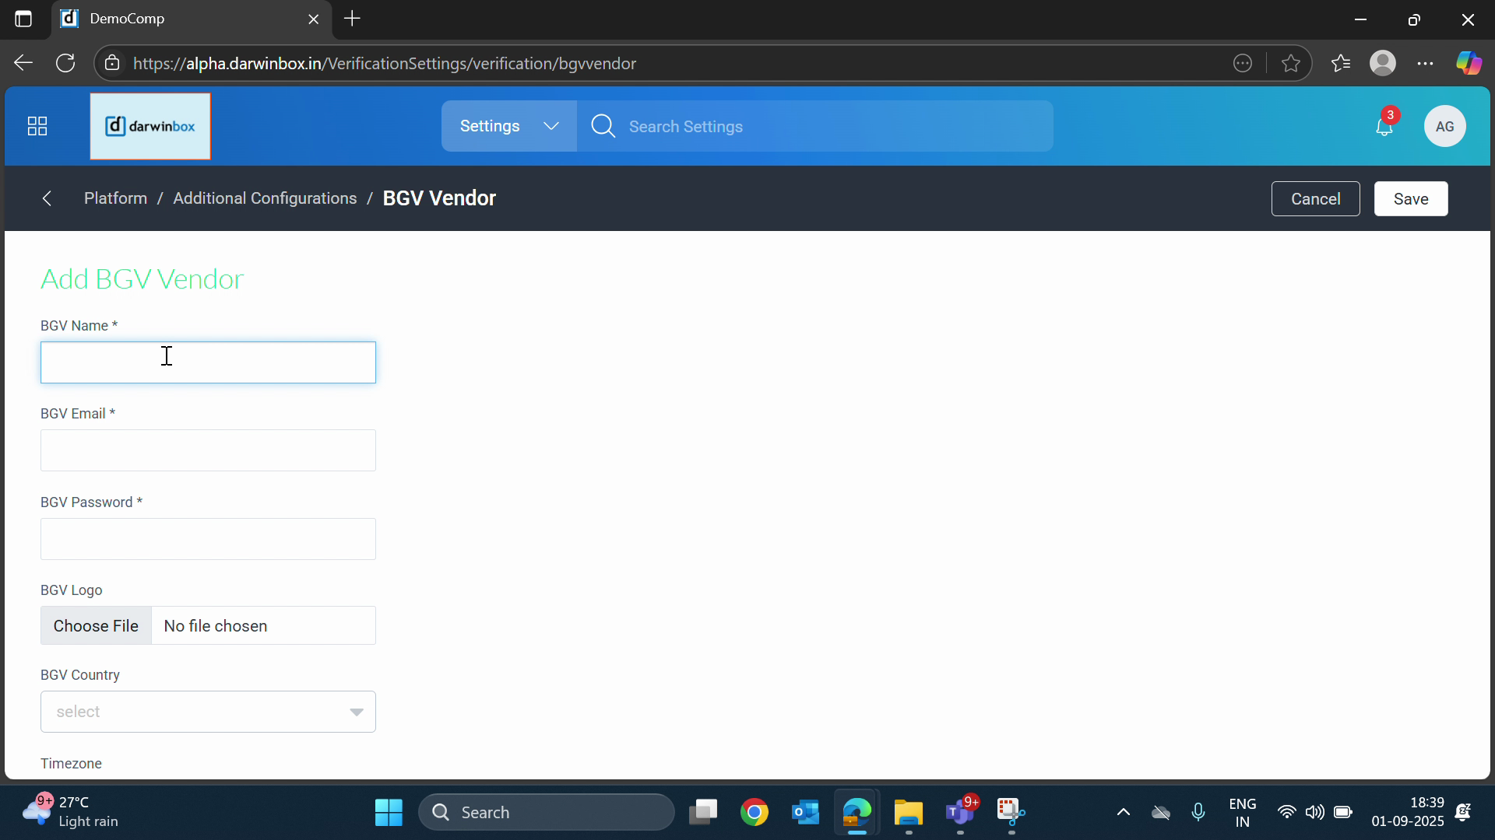Save the BGV vendor
Viewport: 1495px width, 840px height.
[1410, 199]
